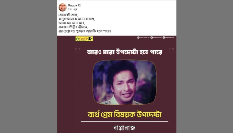Open the 21h post timestamp
This screenshot has width=233, height=133.
tap(70, 9)
